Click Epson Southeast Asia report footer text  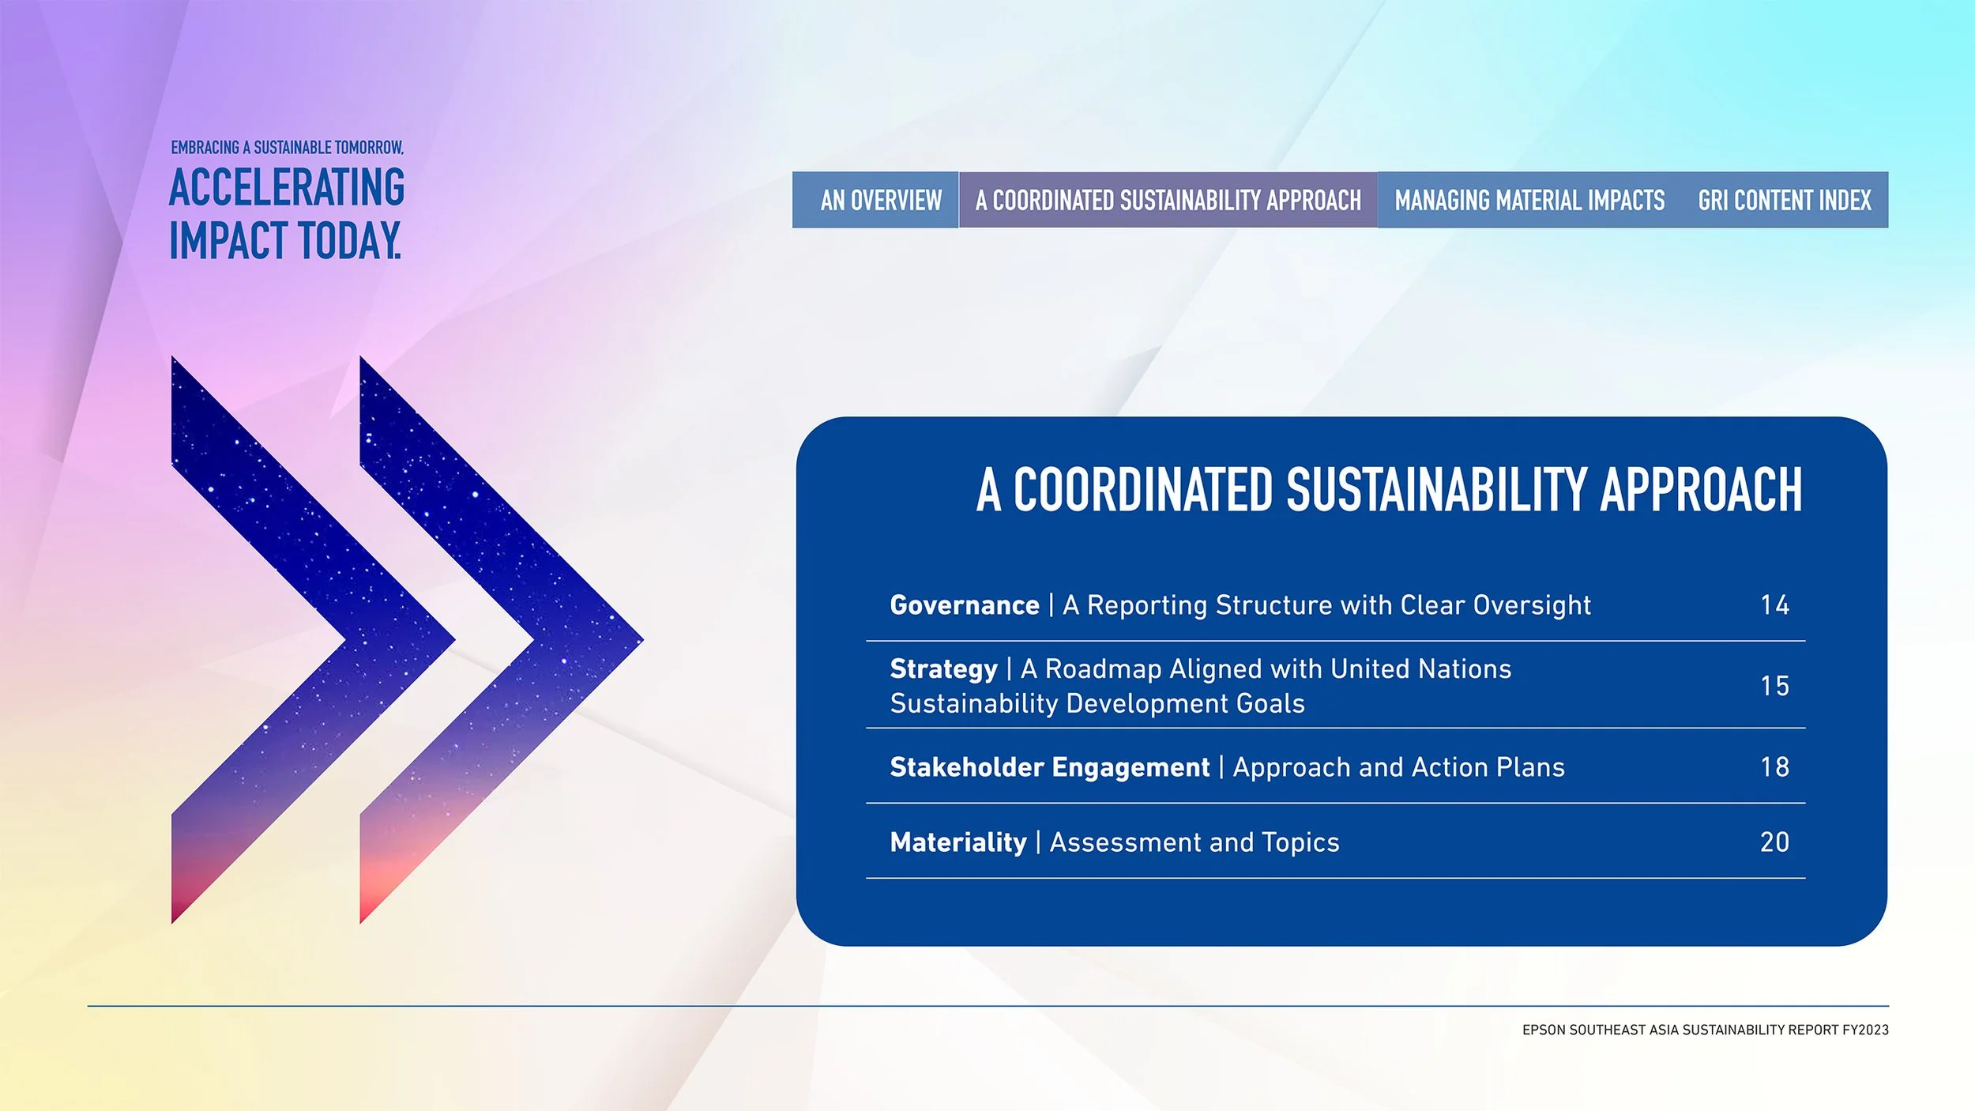(x=1705, y=1030)
